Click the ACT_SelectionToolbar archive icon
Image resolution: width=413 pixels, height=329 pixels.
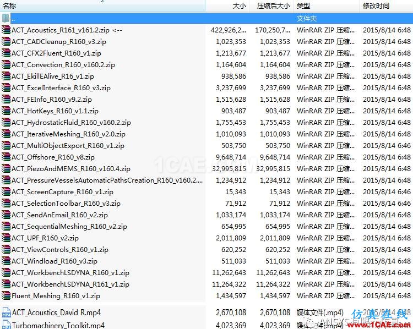(x=6, y=204)
